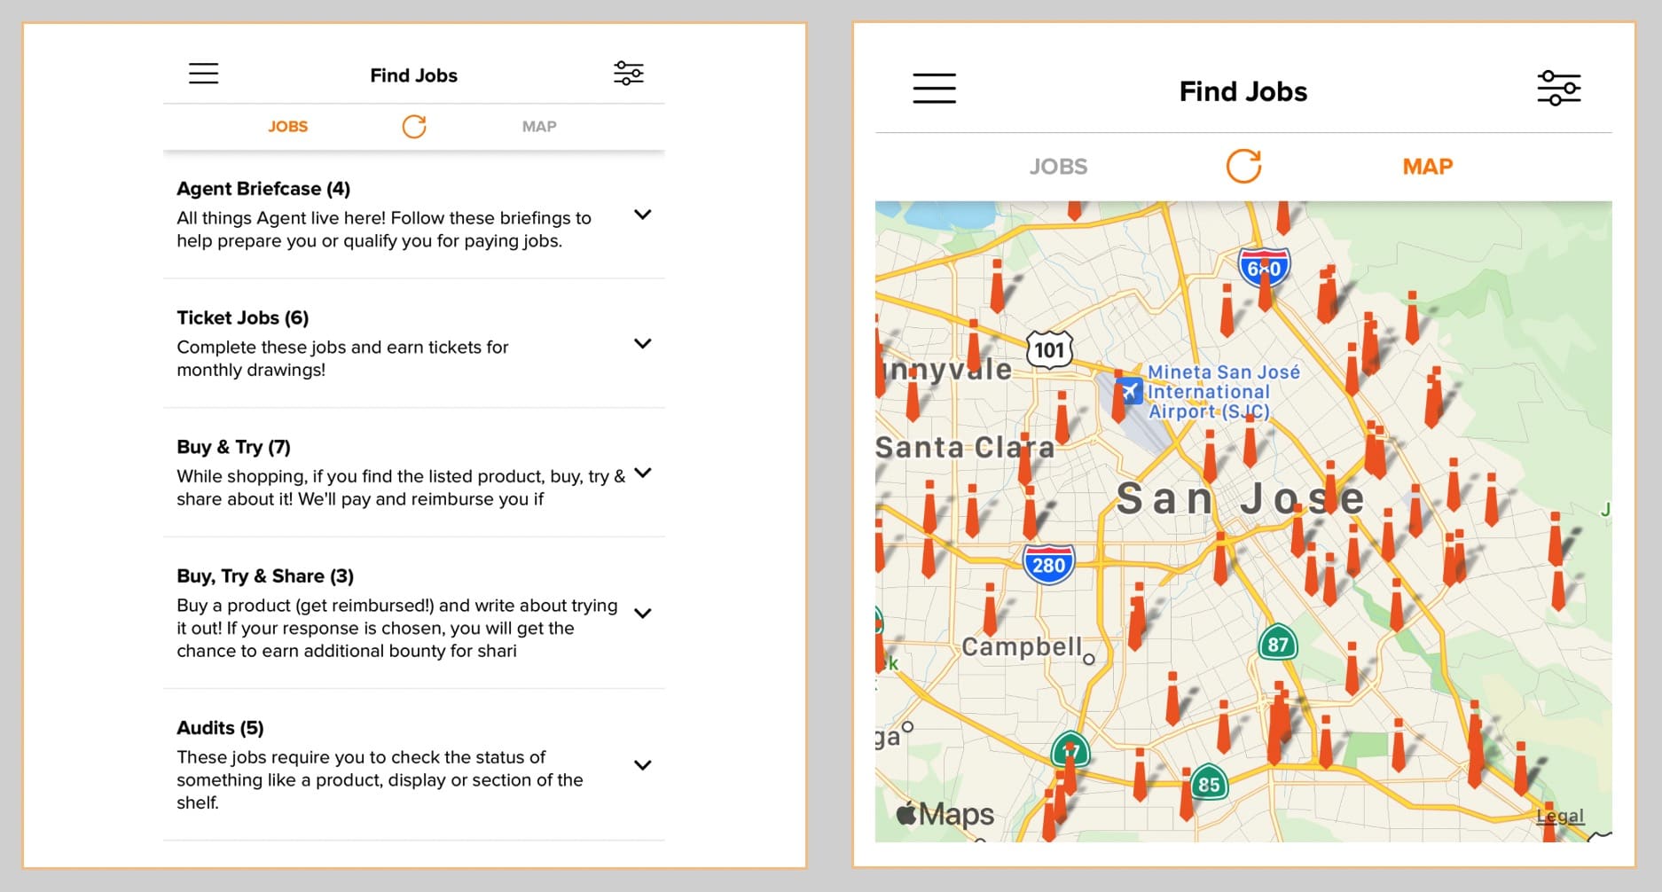Switch to MAP tab in left screen

point(539,127)
